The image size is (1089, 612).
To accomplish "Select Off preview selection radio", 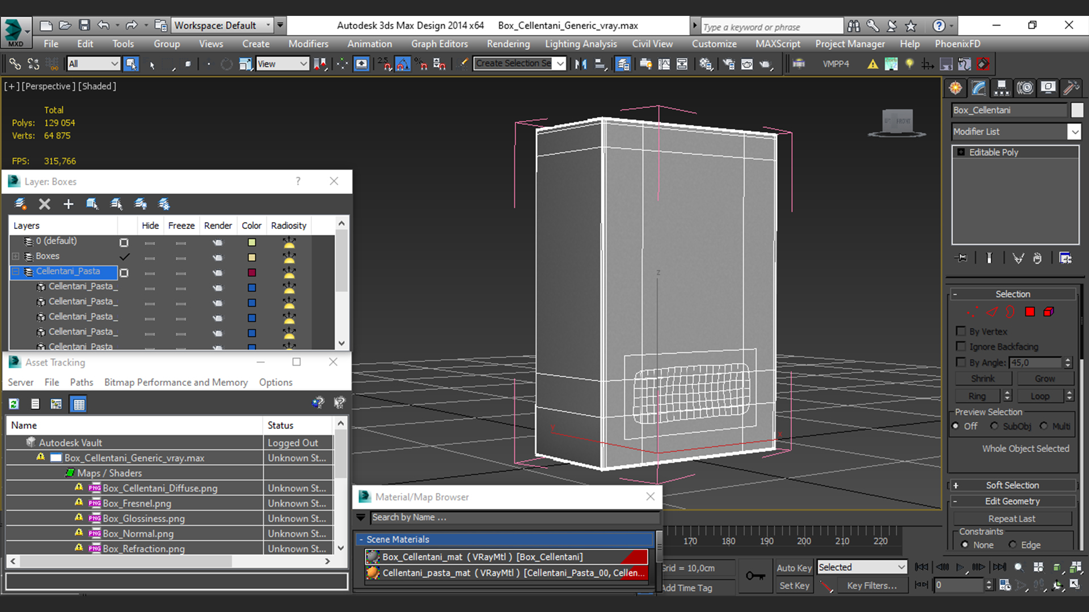I will pos(956,426).
